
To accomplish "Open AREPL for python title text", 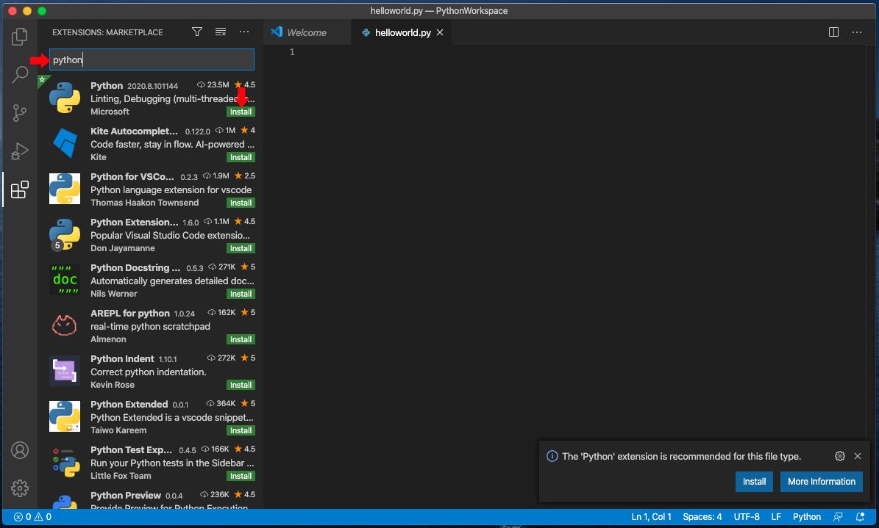I will [x=130, y=314].
